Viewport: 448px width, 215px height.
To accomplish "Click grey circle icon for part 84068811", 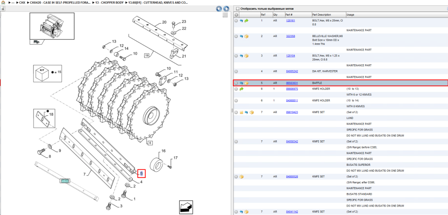I will click(236, 101).
